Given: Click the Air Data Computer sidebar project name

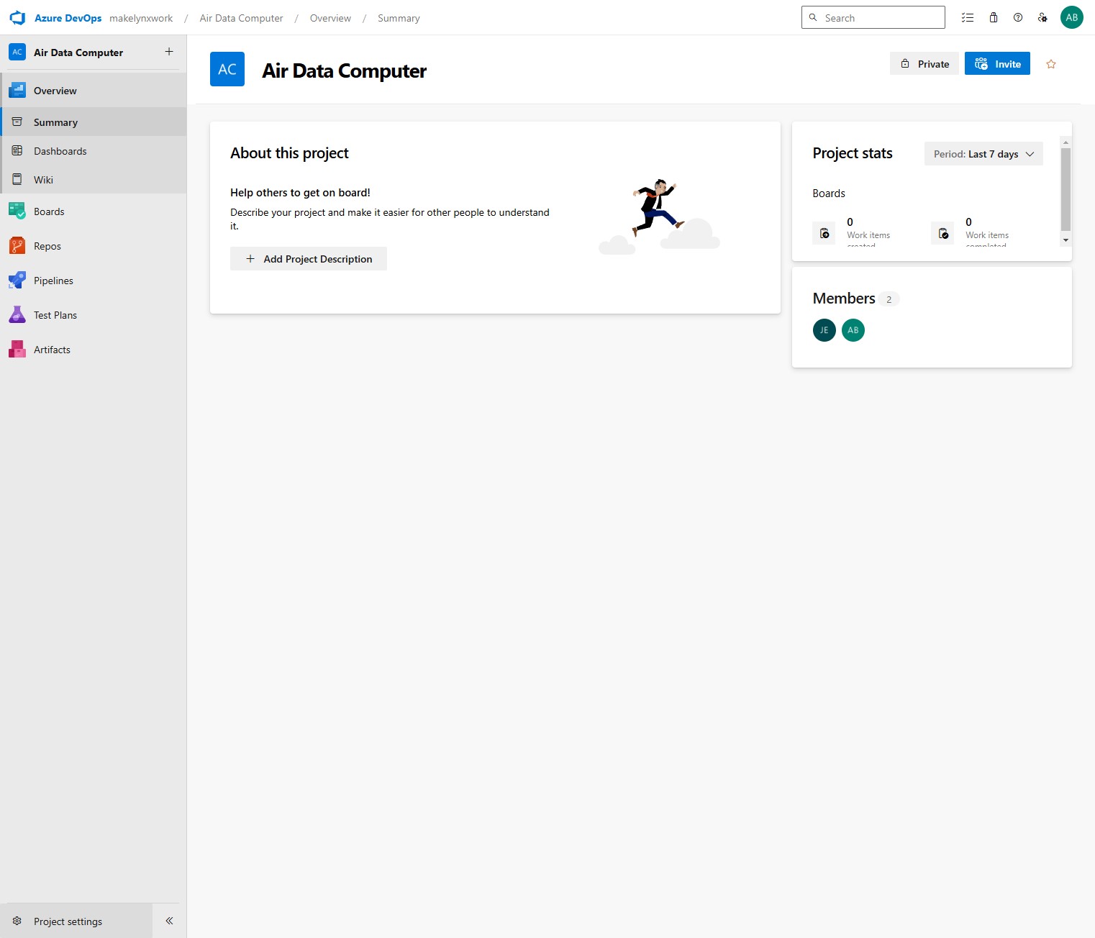Looking at the screenshot, I should click(x=78, y=53).
